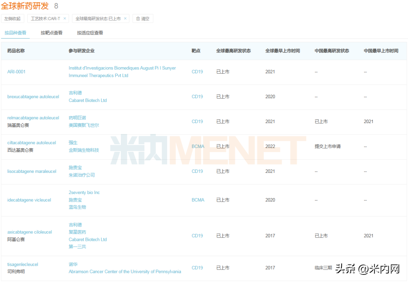This screenshot has height=282, width=408.
Task: Click the 清空 trash icon
Action: tap(138, 19)
